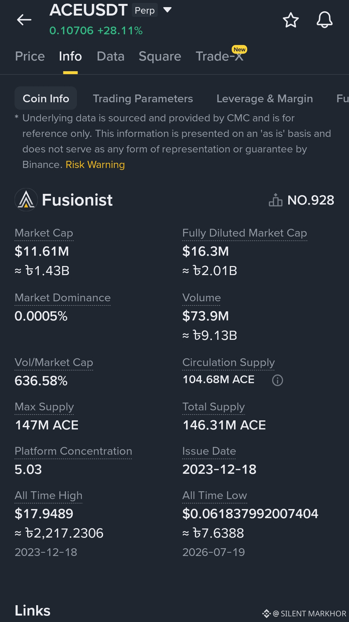Select the Trading Parameters sub-tab

143,98
